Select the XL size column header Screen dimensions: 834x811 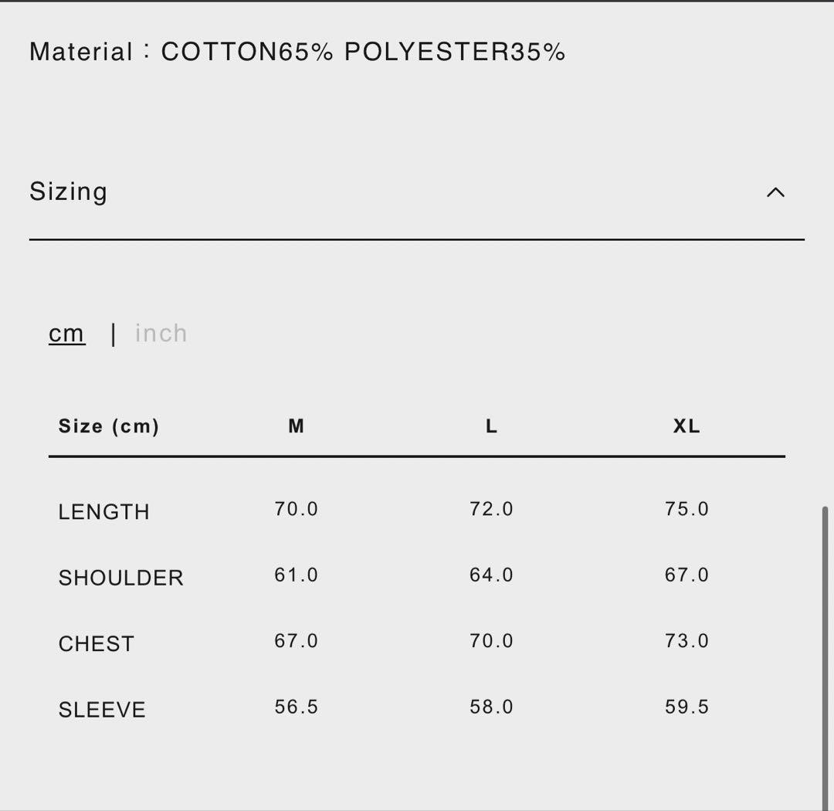click(687, 426)
